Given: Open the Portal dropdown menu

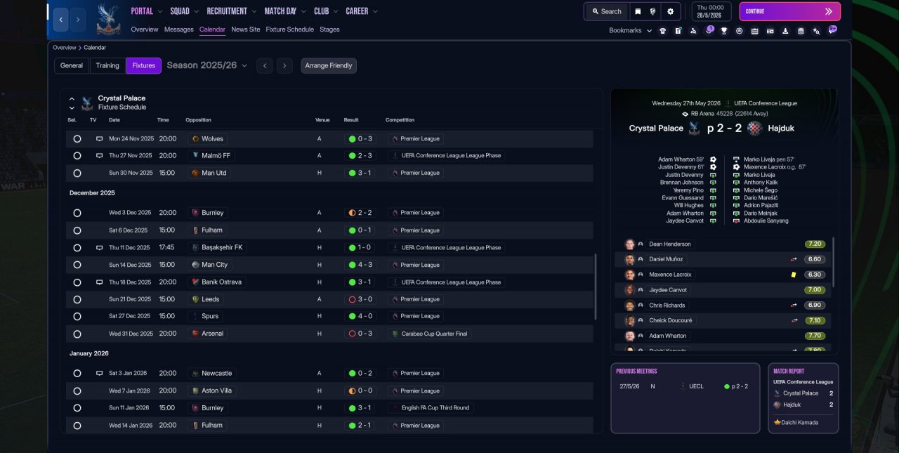Looking at the screenshot, I should click(x=146, y=11).
